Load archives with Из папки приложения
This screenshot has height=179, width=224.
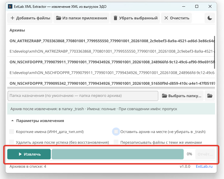click(82, 18)
